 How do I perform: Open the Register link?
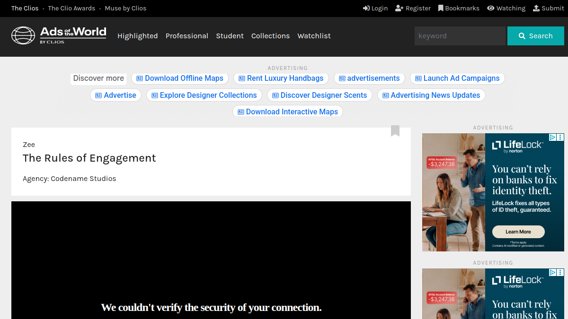pos(413,8)
